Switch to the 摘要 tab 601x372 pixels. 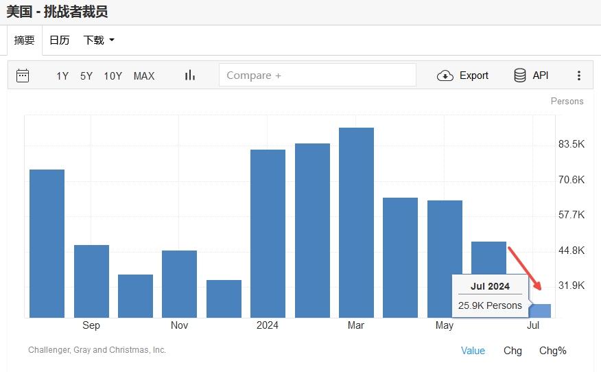[x=25, y=40]
